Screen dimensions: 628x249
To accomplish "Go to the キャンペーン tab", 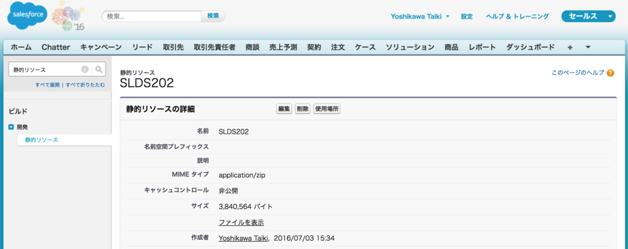I will point(101,47).
